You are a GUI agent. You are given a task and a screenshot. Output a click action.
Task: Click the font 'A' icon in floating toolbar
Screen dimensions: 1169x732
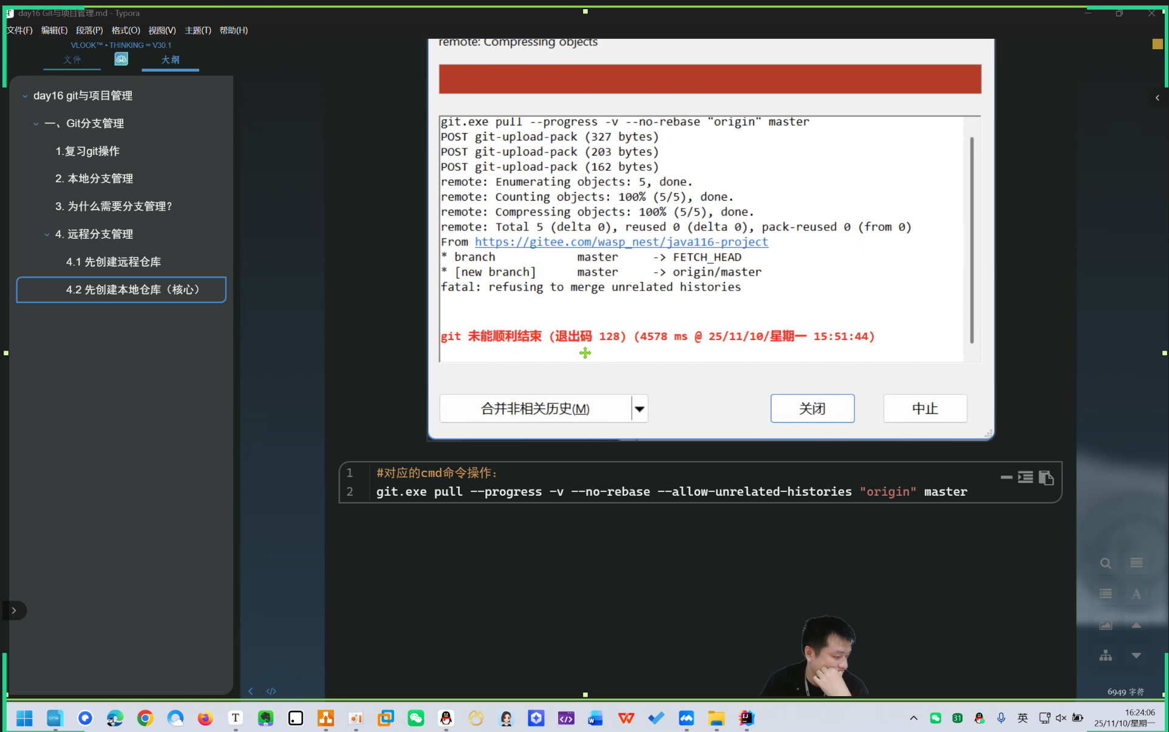(x=1136, y=594)
